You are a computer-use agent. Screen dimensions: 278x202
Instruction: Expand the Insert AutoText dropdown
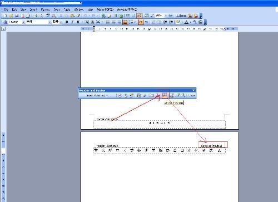click(97, 96)
